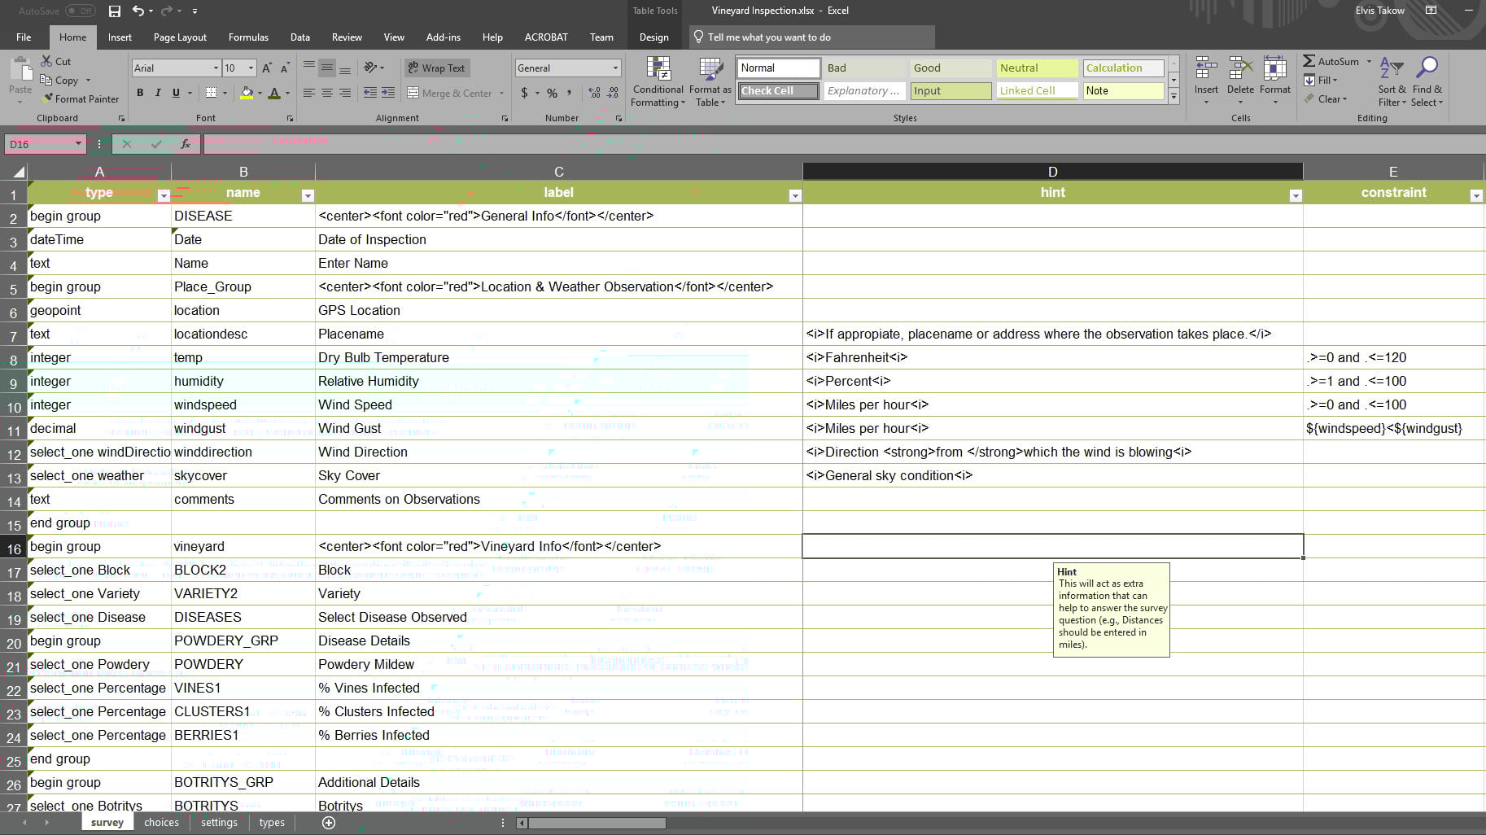Center text horizontally in the cell
The image size is (1486, 835).
click(326, 93)
